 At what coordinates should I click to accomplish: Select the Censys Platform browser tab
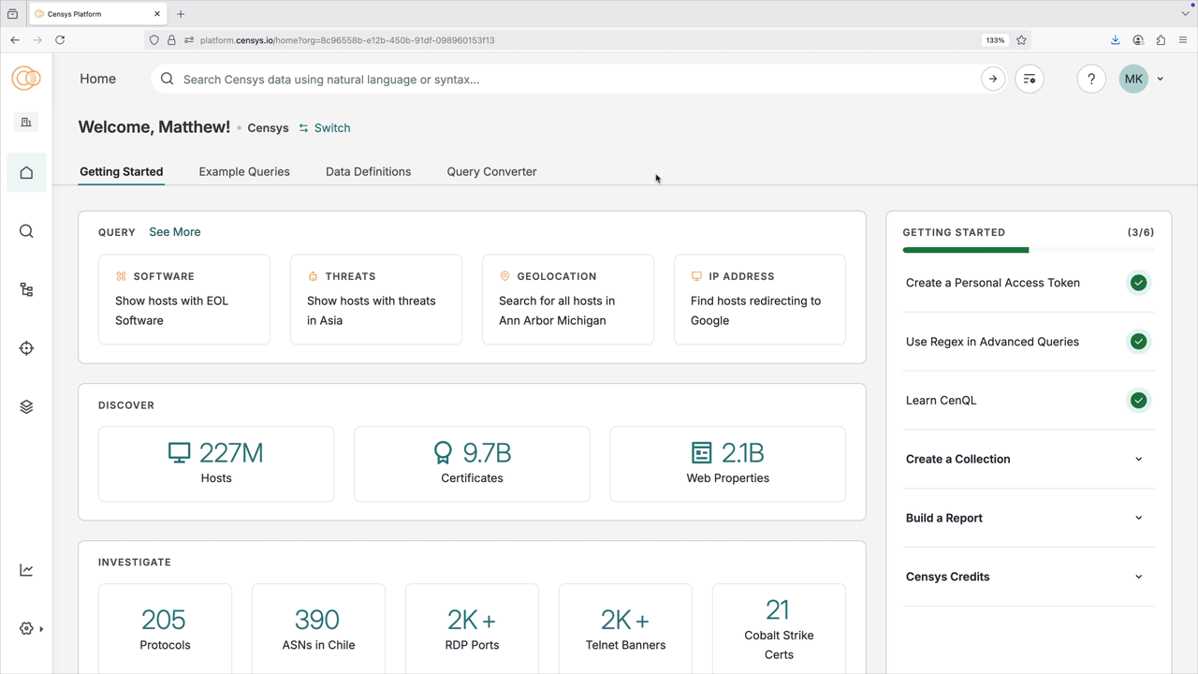97,14
